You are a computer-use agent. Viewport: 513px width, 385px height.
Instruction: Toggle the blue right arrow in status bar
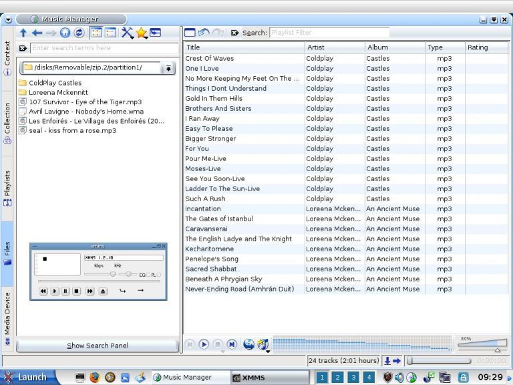click(397, 361)
